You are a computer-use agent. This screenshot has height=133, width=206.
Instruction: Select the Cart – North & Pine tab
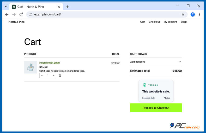36,7
